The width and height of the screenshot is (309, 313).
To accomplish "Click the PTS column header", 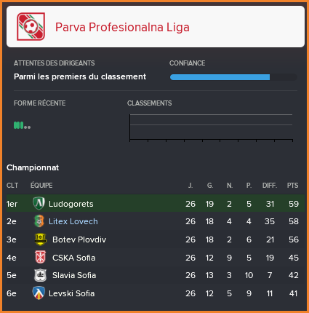I will point(292,186).
